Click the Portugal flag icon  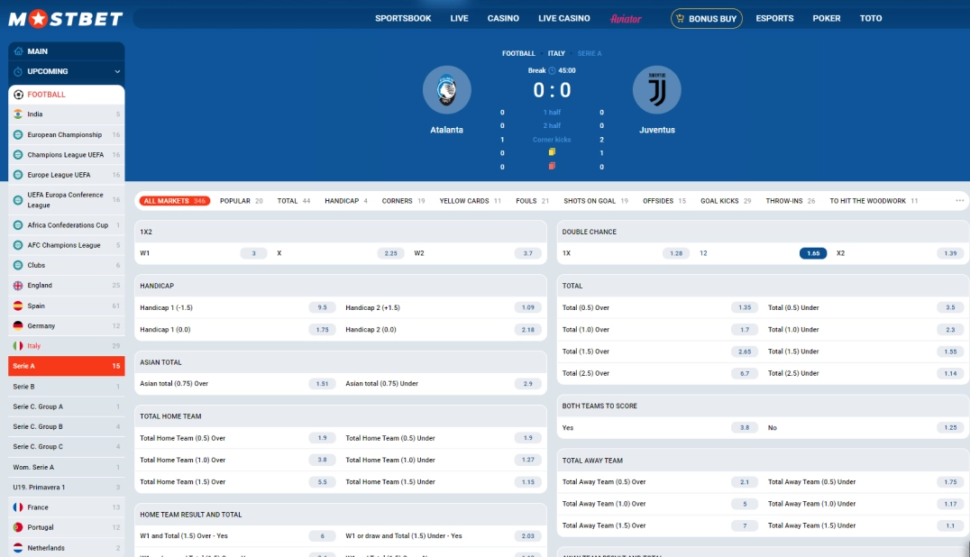[18, 527]
